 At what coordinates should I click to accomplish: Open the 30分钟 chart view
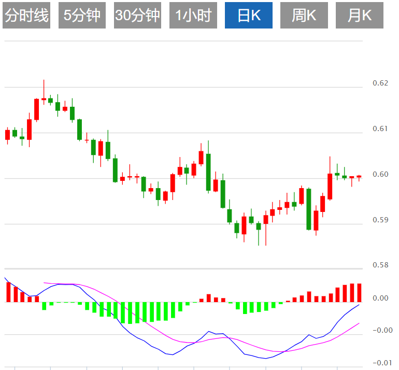click(x=137, y=16)
